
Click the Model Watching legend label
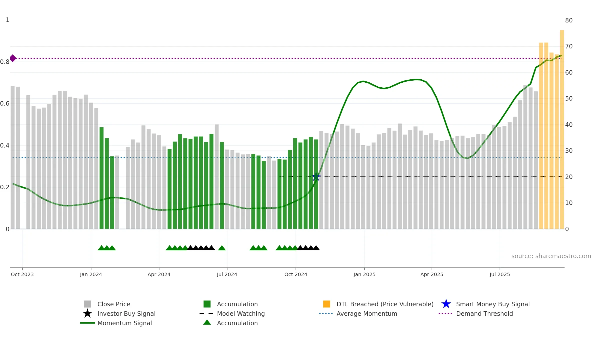(241, 314)
